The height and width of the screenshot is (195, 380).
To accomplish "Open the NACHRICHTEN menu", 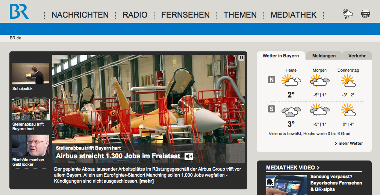I will click(x=80, y=15).
